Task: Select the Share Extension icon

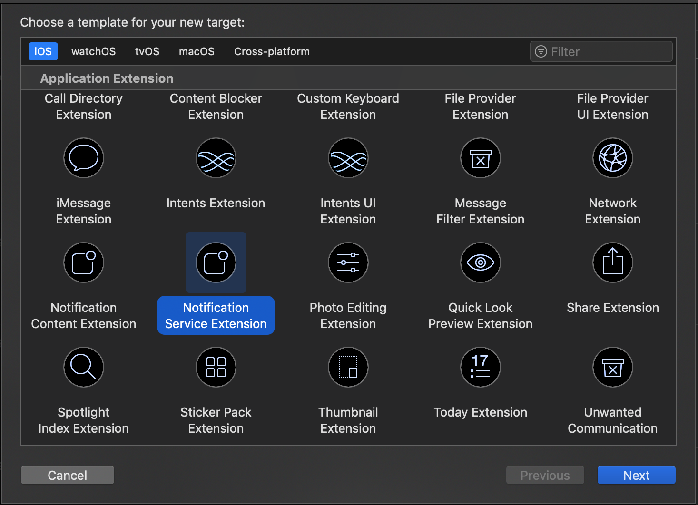Action: click(613, 262)
